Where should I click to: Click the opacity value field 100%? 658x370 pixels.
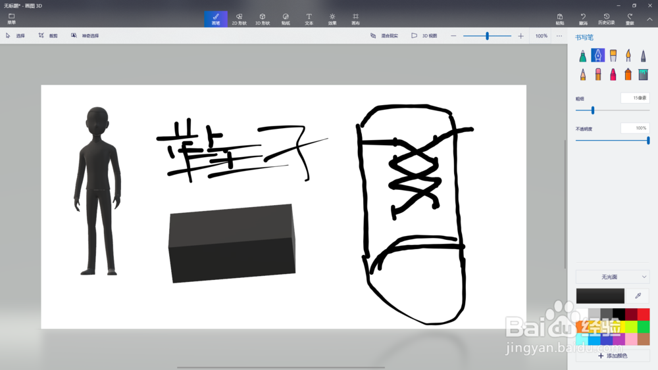click(635, 128)
